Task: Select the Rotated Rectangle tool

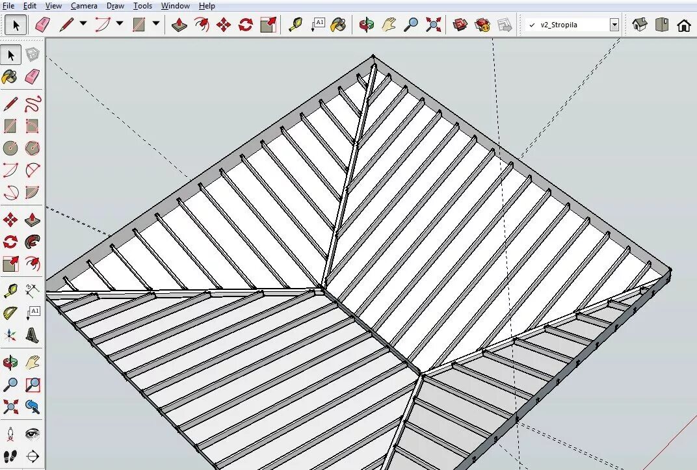Action: (32, 126)
